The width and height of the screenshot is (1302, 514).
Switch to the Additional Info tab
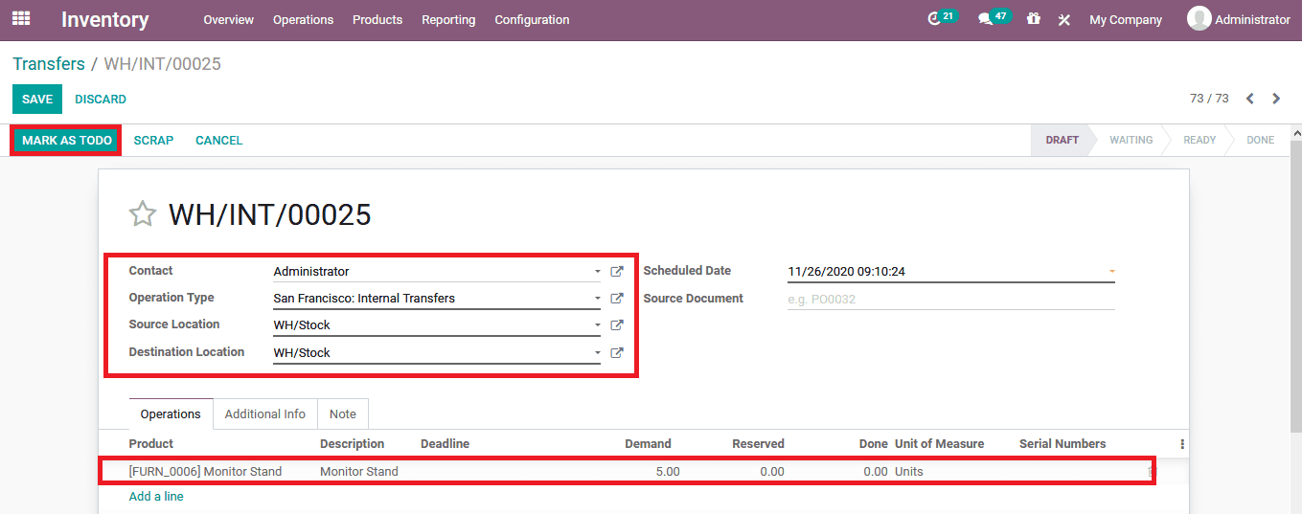click(x=265, y=414)
